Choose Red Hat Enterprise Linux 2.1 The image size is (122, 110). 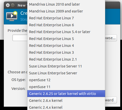click(x=66, y=59)
